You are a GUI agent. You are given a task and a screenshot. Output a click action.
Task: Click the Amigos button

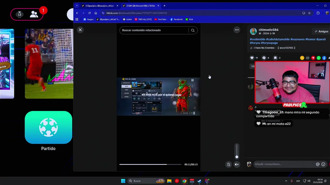point(321,31)
